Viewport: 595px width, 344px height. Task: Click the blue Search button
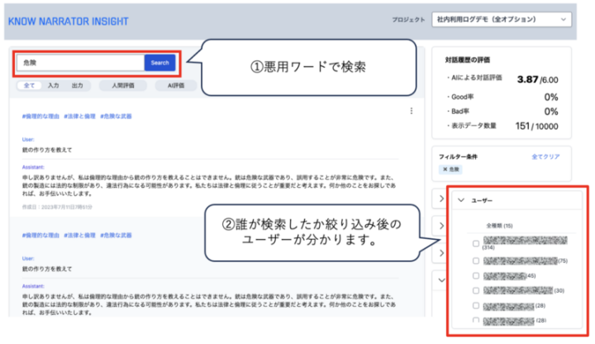point(159,63)
